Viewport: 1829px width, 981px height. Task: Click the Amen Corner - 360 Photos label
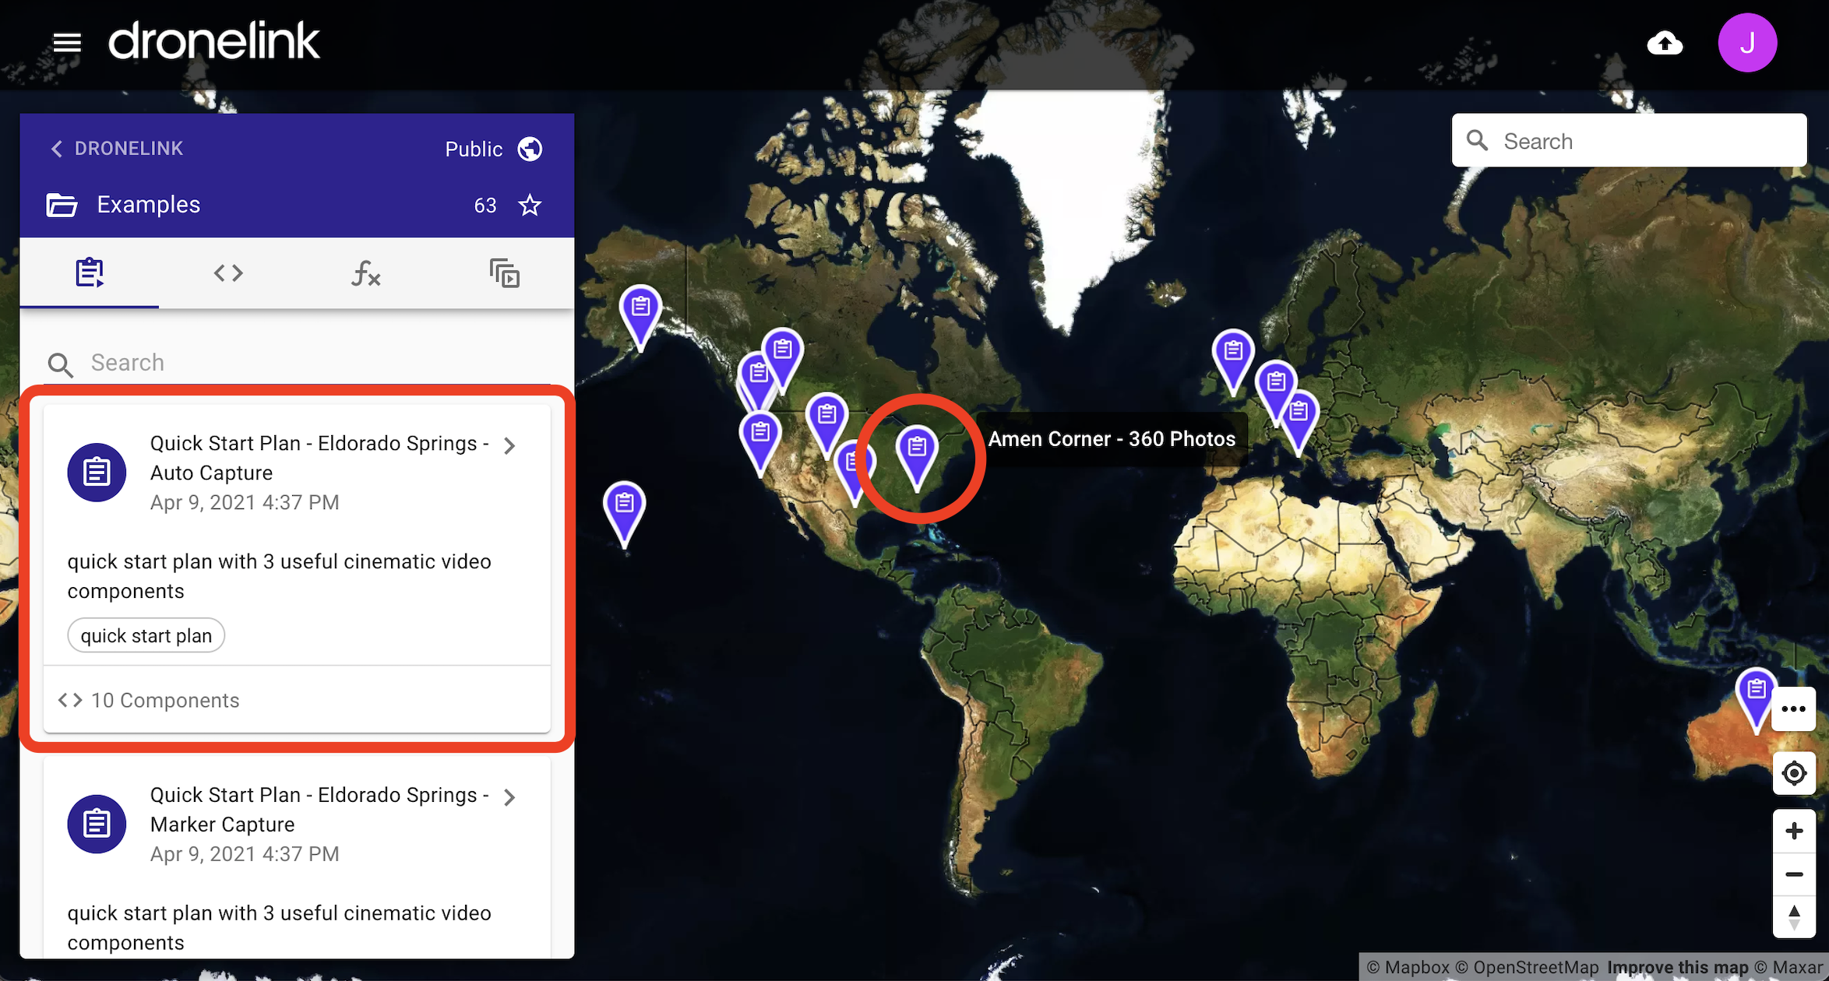coord(1112,439)
